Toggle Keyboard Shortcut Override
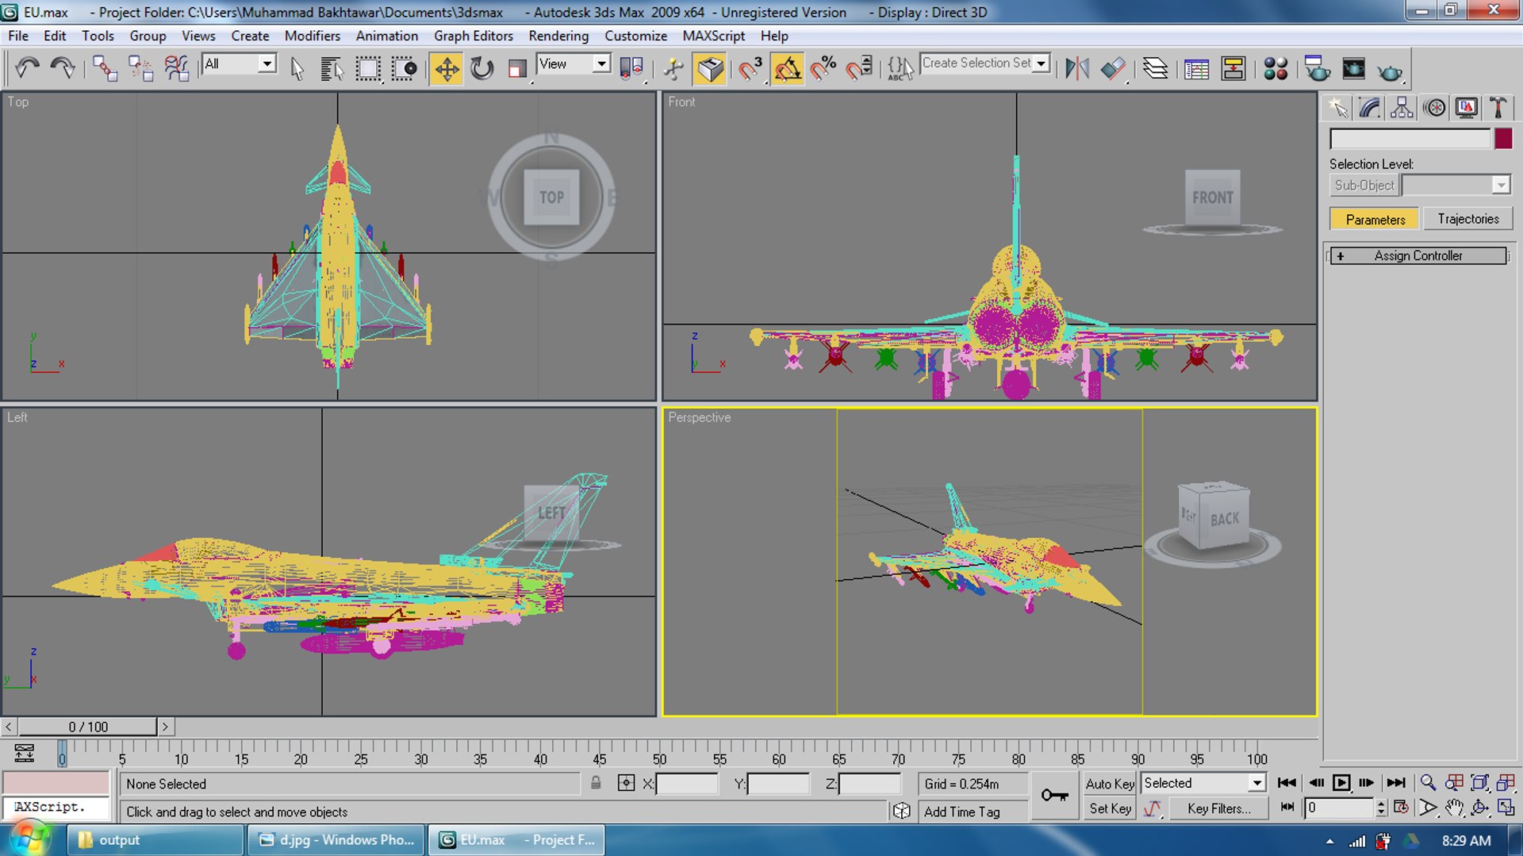The width and height of the screenshot is (1523, 856). click(710, 68)
